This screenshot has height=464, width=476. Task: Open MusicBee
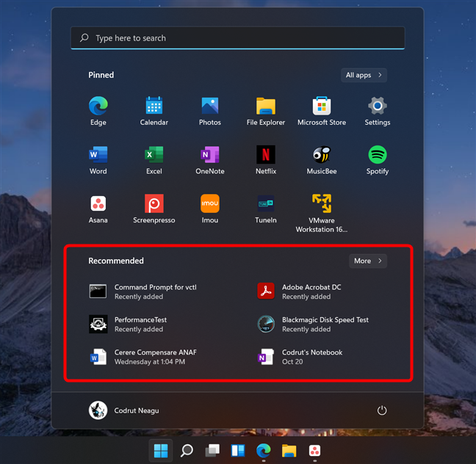(322, 159)
